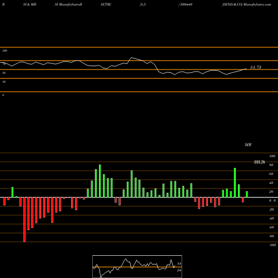Open the mini RSI thumbnail chart at bottom
Screen dimensions: 278x278
(137, 266)
